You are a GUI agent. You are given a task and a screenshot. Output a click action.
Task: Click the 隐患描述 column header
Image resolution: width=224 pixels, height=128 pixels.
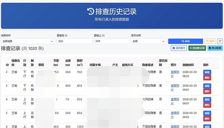coord(148,65)
